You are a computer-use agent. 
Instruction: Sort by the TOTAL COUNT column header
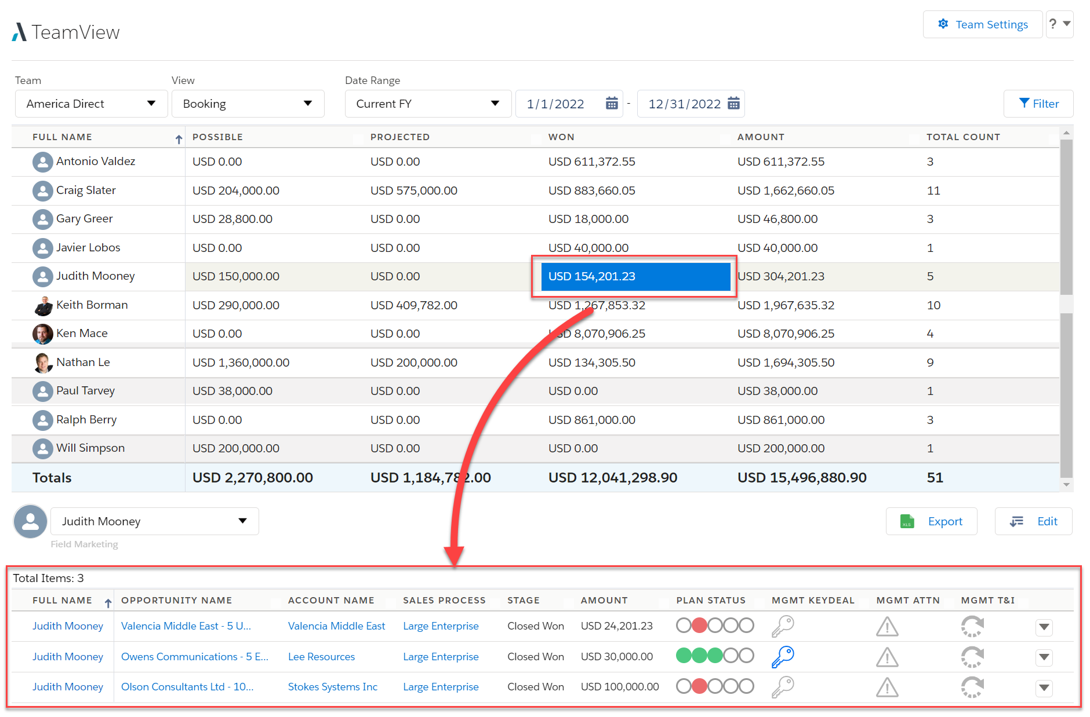pyautogui.click(x=963, y=137)
